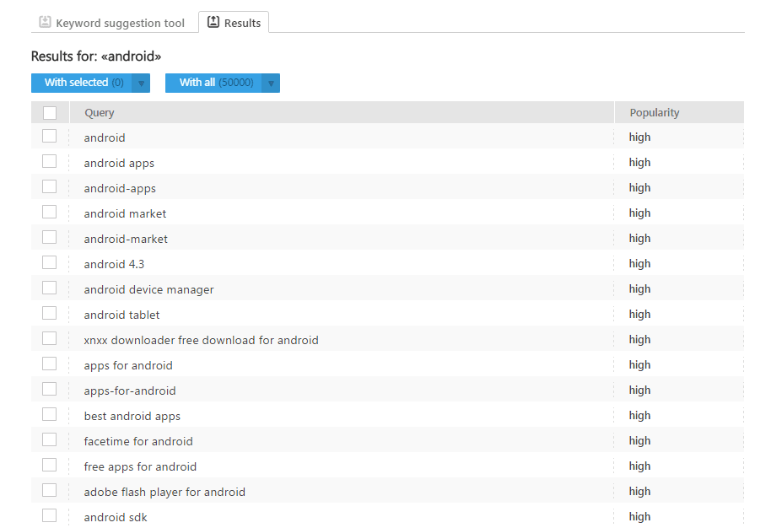Click the 'Results for: «android»' heading
The width and height of the screenshot is (771, 528).
click(96, 57)
